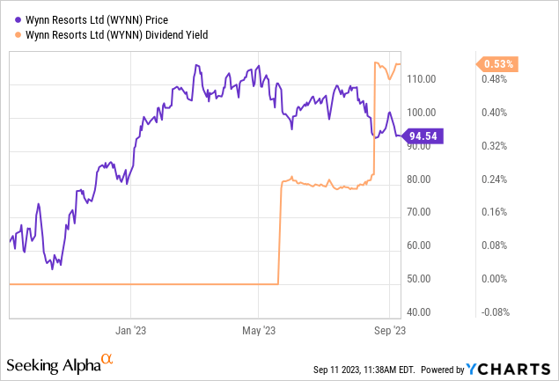Click the Jan '23 axis label

click(x=130, y=331)
